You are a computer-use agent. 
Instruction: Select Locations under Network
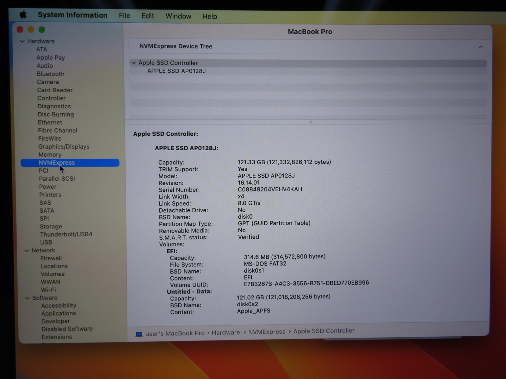(54, 266)
